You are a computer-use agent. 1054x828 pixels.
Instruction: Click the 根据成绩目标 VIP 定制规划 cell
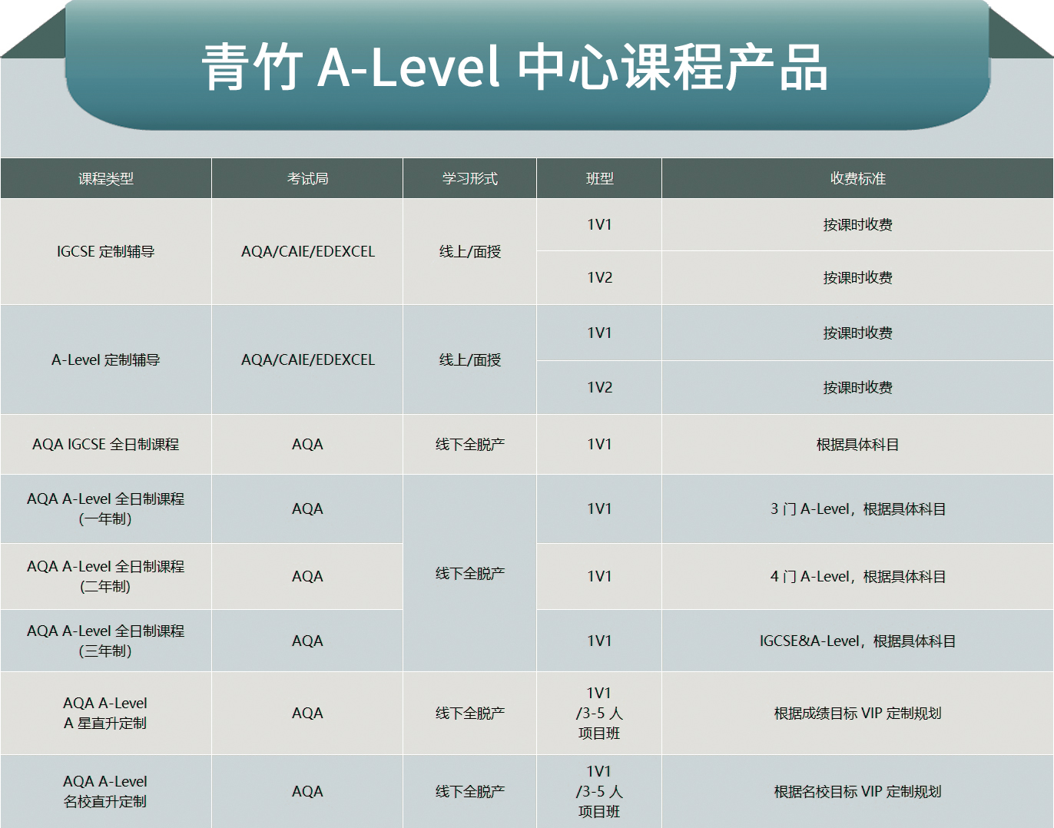(x=857, y=713)
